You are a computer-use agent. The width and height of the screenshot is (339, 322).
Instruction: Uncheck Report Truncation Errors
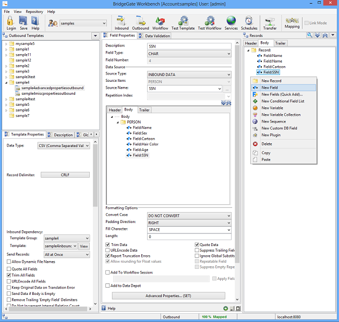(x=107, y=256)
